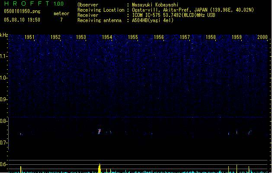Click the 0.9 frequency axis label

(3, 99)
